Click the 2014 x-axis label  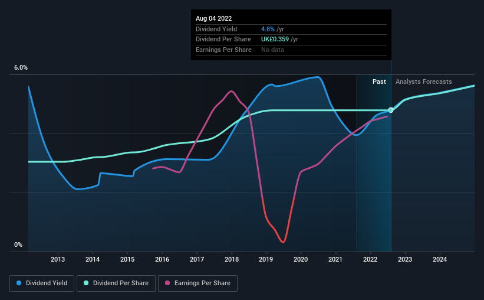click(x=93, y=259)
